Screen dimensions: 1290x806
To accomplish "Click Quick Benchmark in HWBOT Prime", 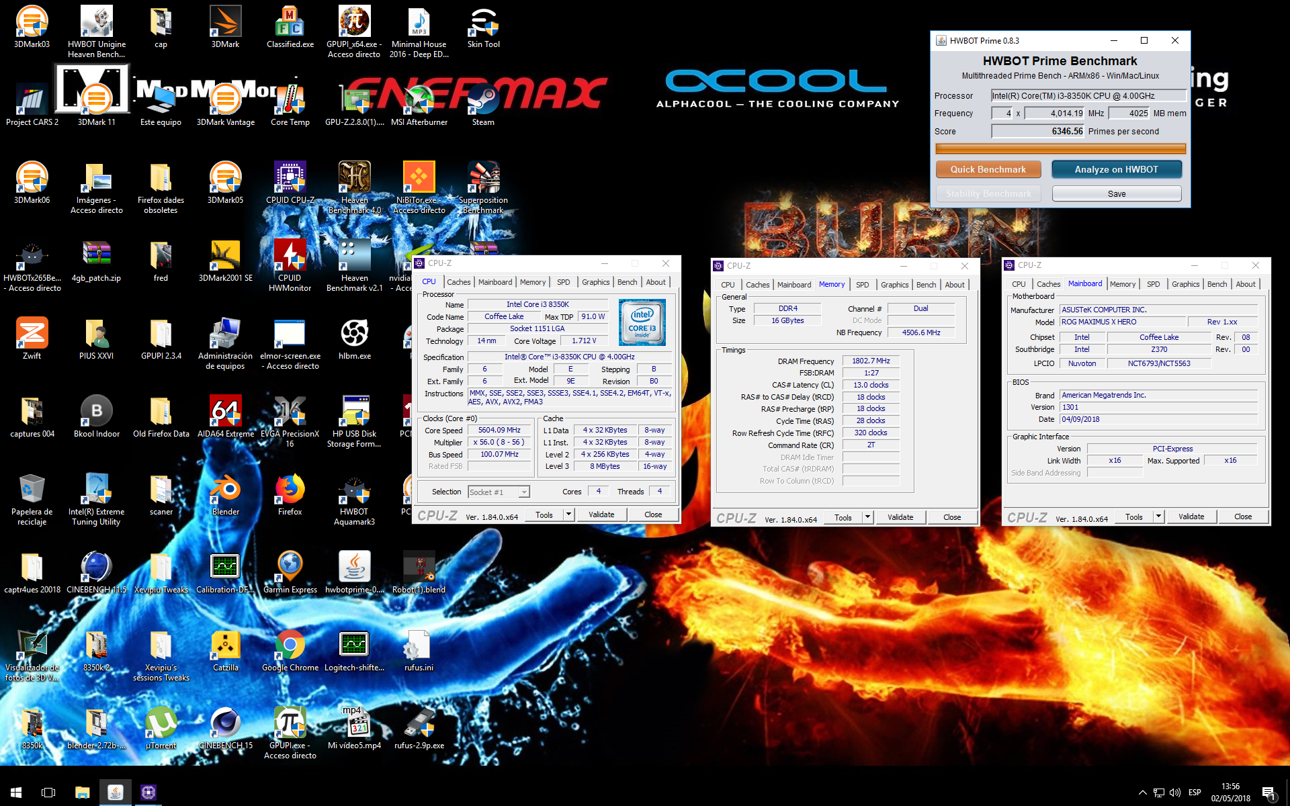I will click(988, 169).
